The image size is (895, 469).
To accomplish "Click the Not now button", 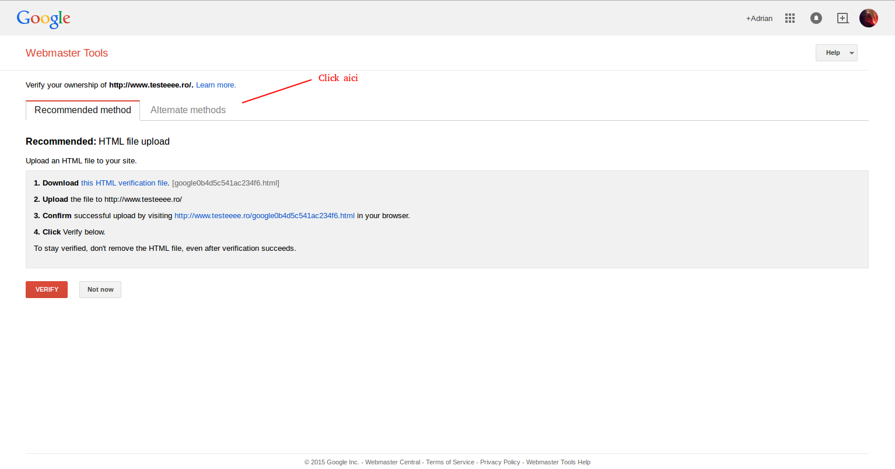I will pyautogui.click(x=100, y=289).
